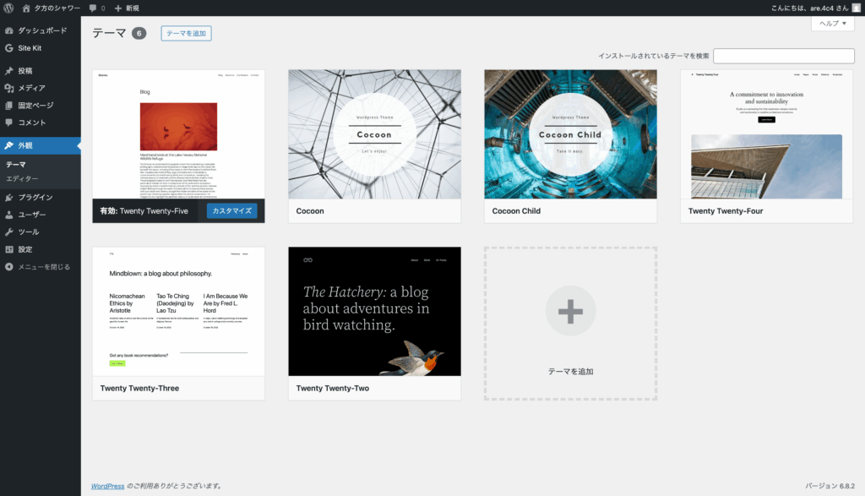Select the エディター submenu item

point(22,179)
